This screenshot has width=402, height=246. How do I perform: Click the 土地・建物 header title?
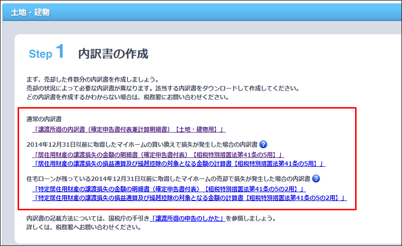30,12
